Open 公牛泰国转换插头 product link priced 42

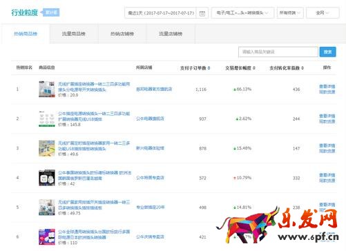[x=95, y=175]
